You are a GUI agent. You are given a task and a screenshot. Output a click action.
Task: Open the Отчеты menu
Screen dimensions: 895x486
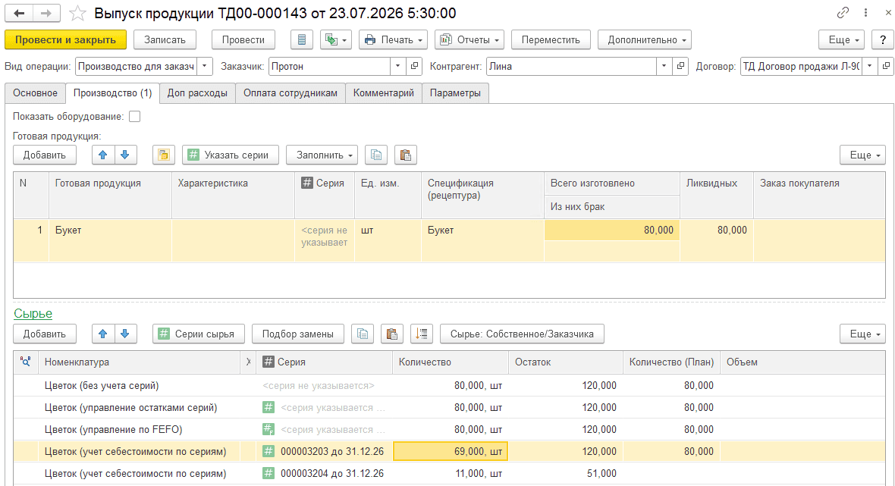point(469,40)
